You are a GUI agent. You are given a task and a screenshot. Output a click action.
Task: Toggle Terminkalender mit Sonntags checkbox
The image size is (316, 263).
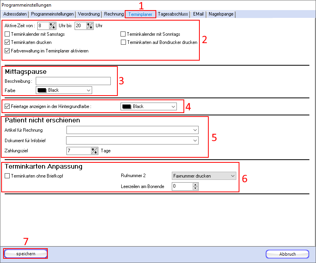(123, 35)
